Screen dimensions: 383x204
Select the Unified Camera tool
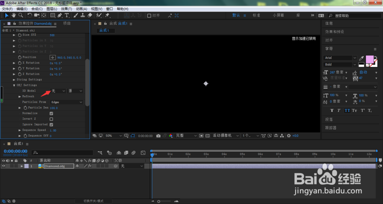37,15
